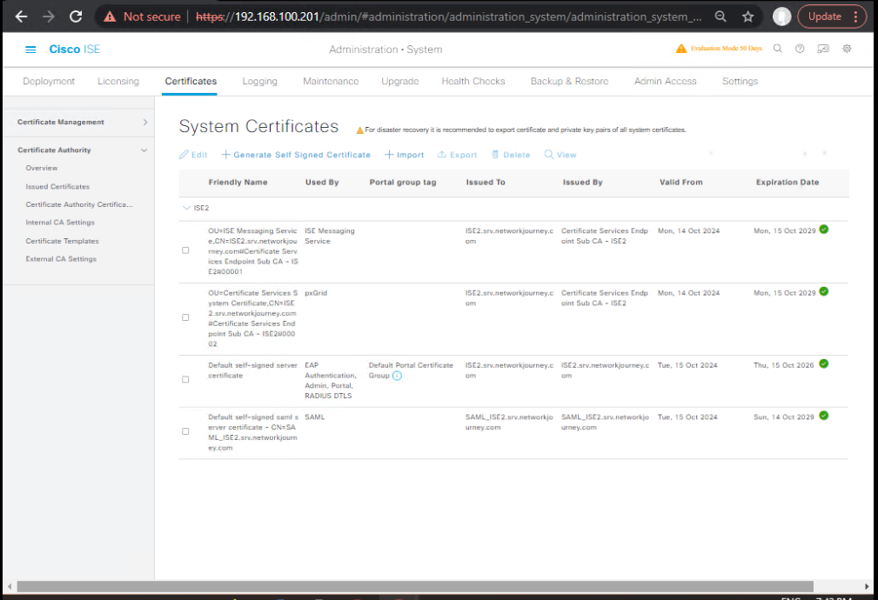Open the Upgrade tab
The image size is (878, 600).
399,81
